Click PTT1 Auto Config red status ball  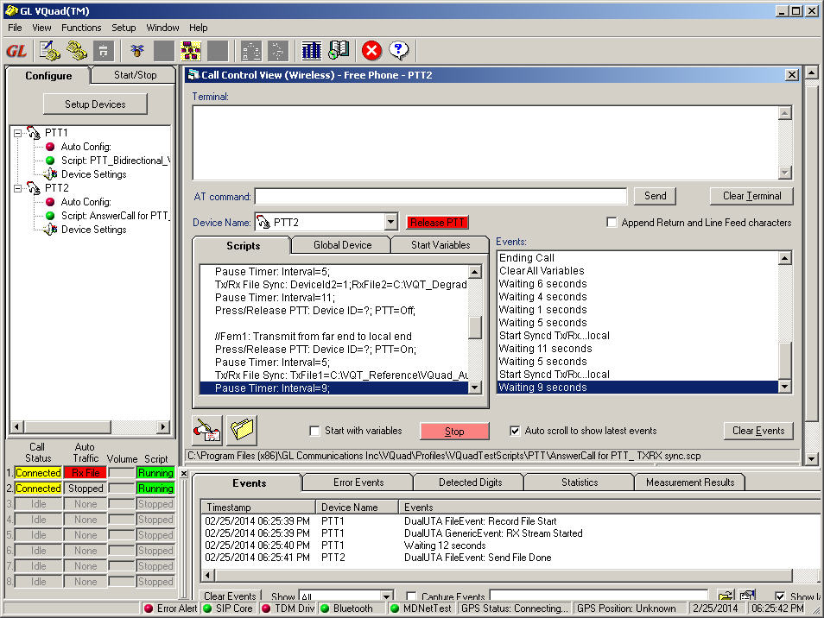(x=50, y=147)
